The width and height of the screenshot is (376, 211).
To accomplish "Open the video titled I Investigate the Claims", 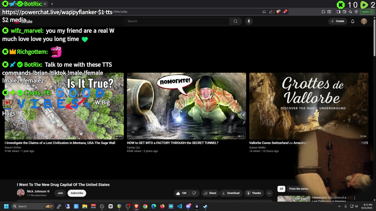I will (60, 143).
